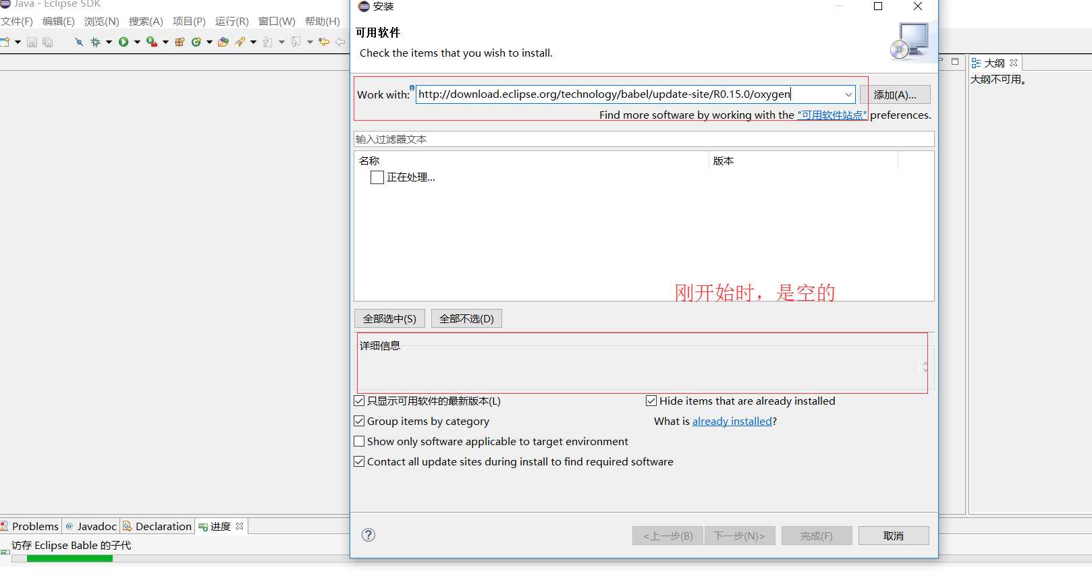Open the 可用软件站点 preferences link
1092x576 pixels.
tap(831, 115)
